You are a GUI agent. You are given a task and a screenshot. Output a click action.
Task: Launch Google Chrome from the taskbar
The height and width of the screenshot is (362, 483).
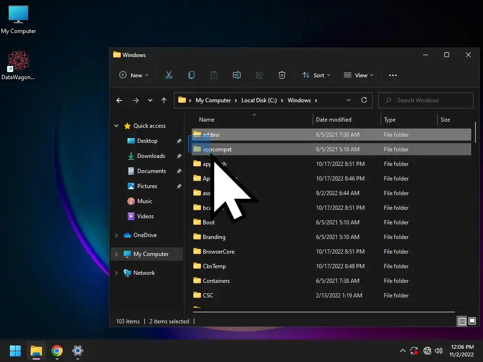click(57, 351)
